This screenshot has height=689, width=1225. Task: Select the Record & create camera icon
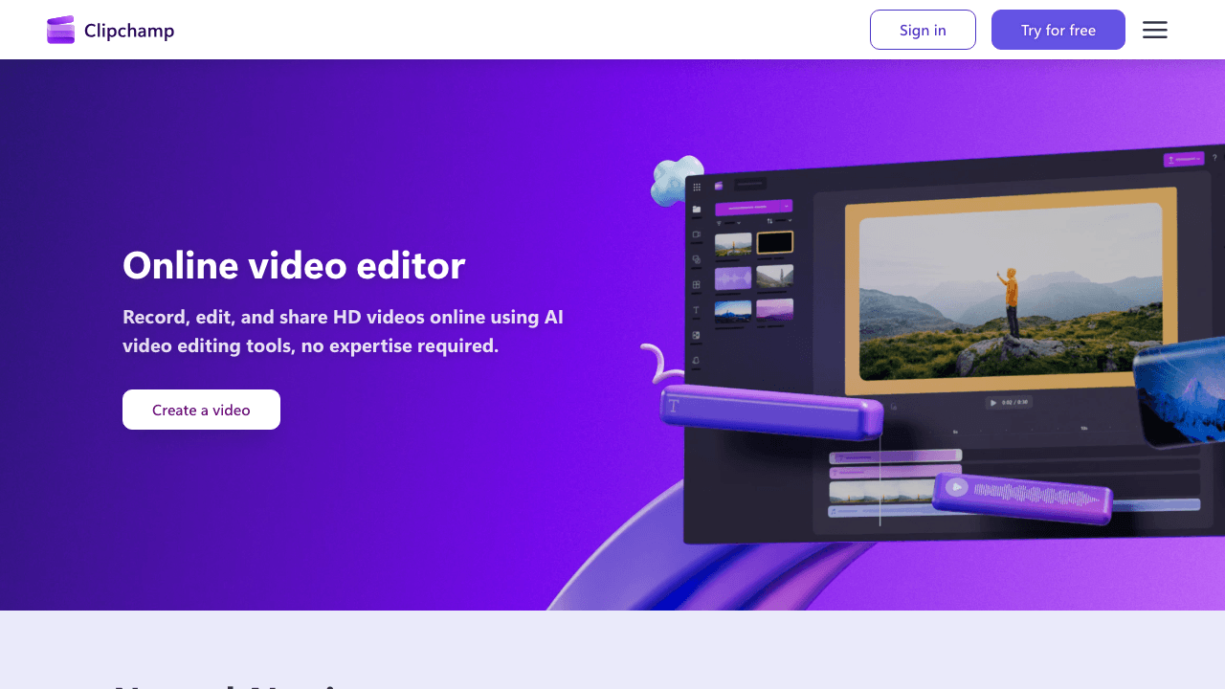[696, 233]
